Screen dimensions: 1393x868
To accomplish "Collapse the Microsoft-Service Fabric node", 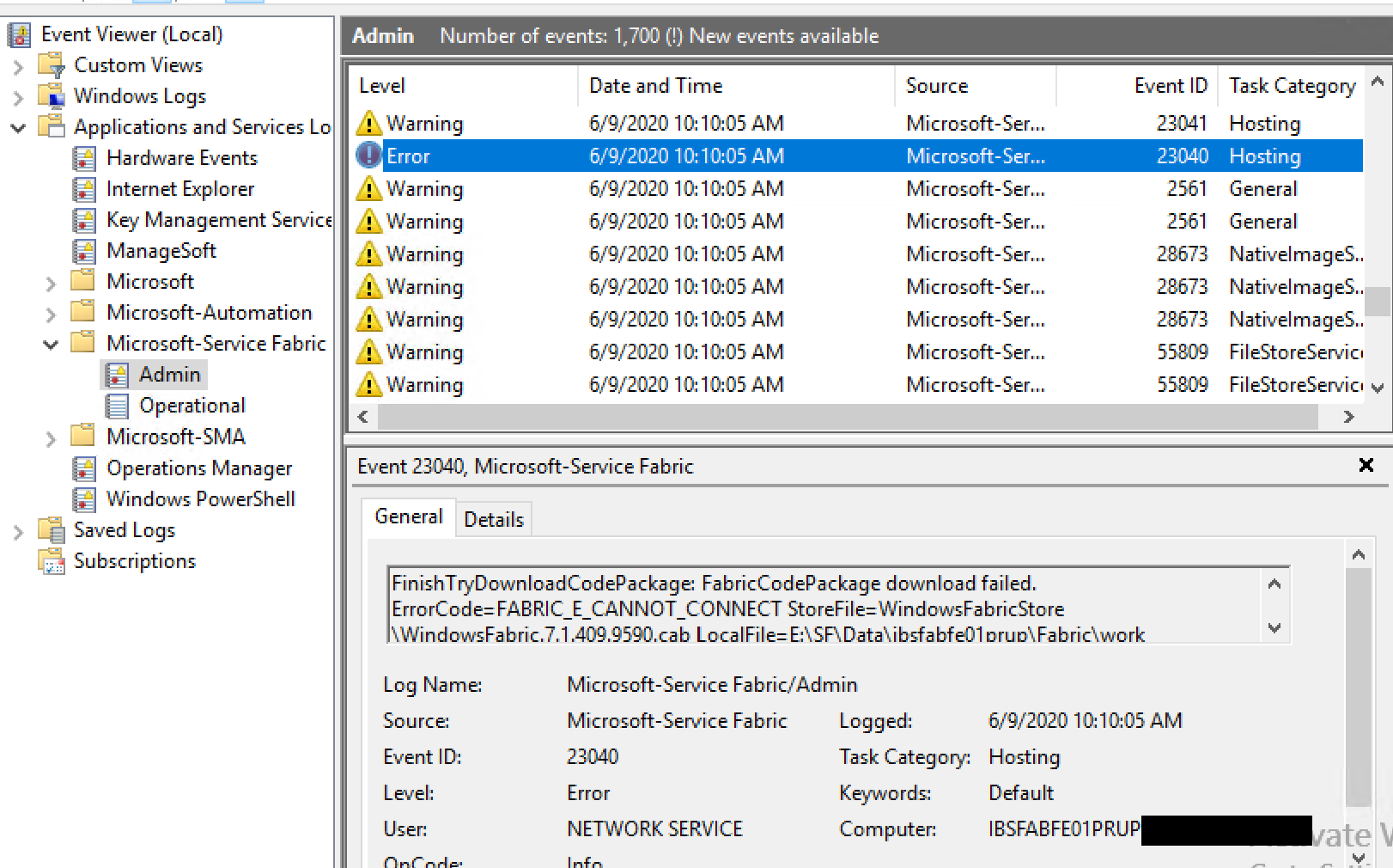I will (x=51, y=345).
